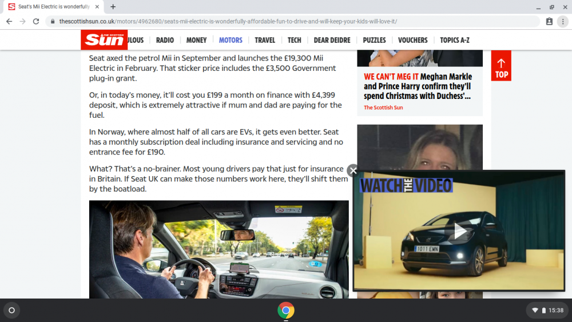Jump to top with TOP arrow button
The width and height of the screenshot is (572, 322).
pyautogui.click(x=501, y=66)
